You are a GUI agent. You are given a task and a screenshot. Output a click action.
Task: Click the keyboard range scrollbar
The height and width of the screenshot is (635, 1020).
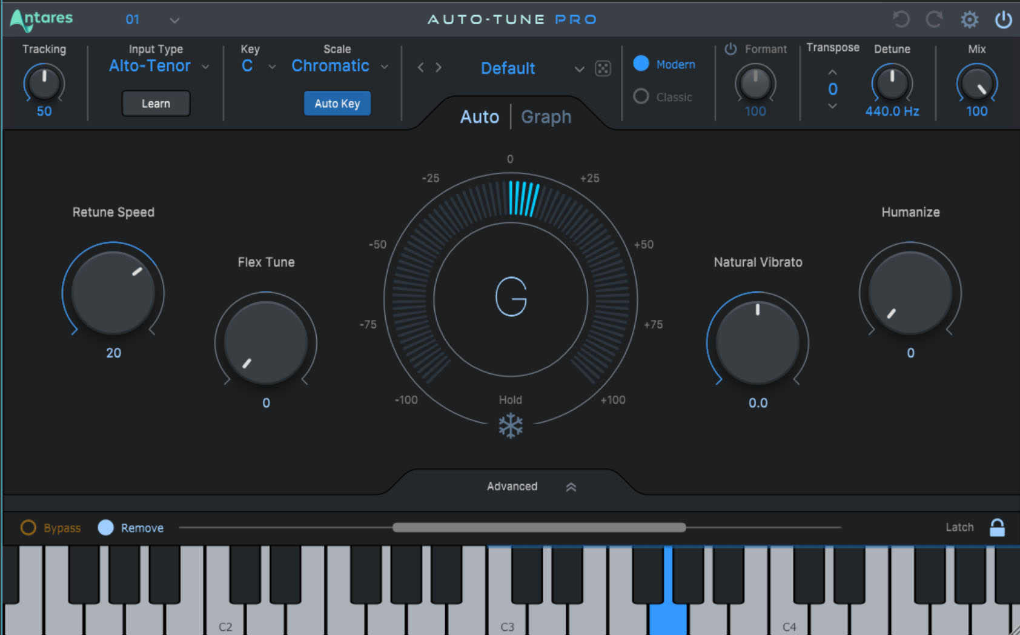tap(539, 527)
